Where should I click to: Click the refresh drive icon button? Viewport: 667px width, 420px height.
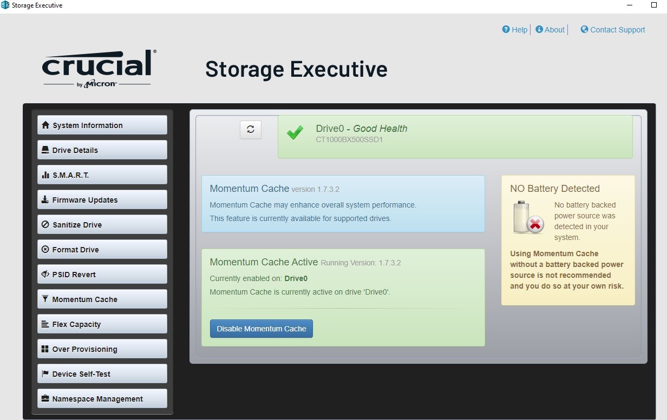[251, 129]
